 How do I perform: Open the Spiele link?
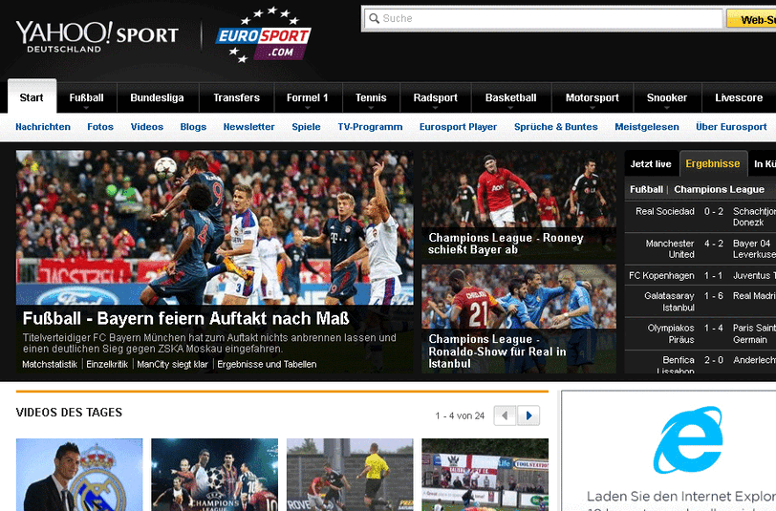coord(307,127)
